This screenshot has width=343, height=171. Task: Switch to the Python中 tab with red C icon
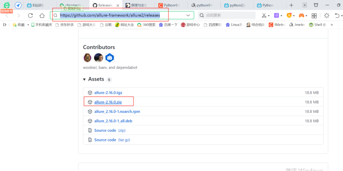(171, 5)
